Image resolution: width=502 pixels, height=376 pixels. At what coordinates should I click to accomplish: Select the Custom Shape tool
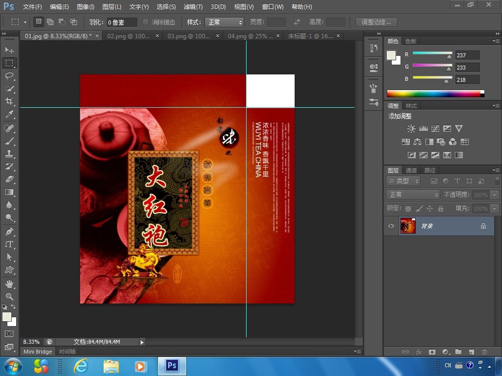pos(9,270)
